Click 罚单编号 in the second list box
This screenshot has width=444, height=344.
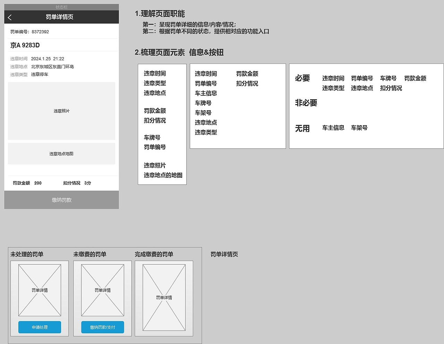click(x=206, y=84)
